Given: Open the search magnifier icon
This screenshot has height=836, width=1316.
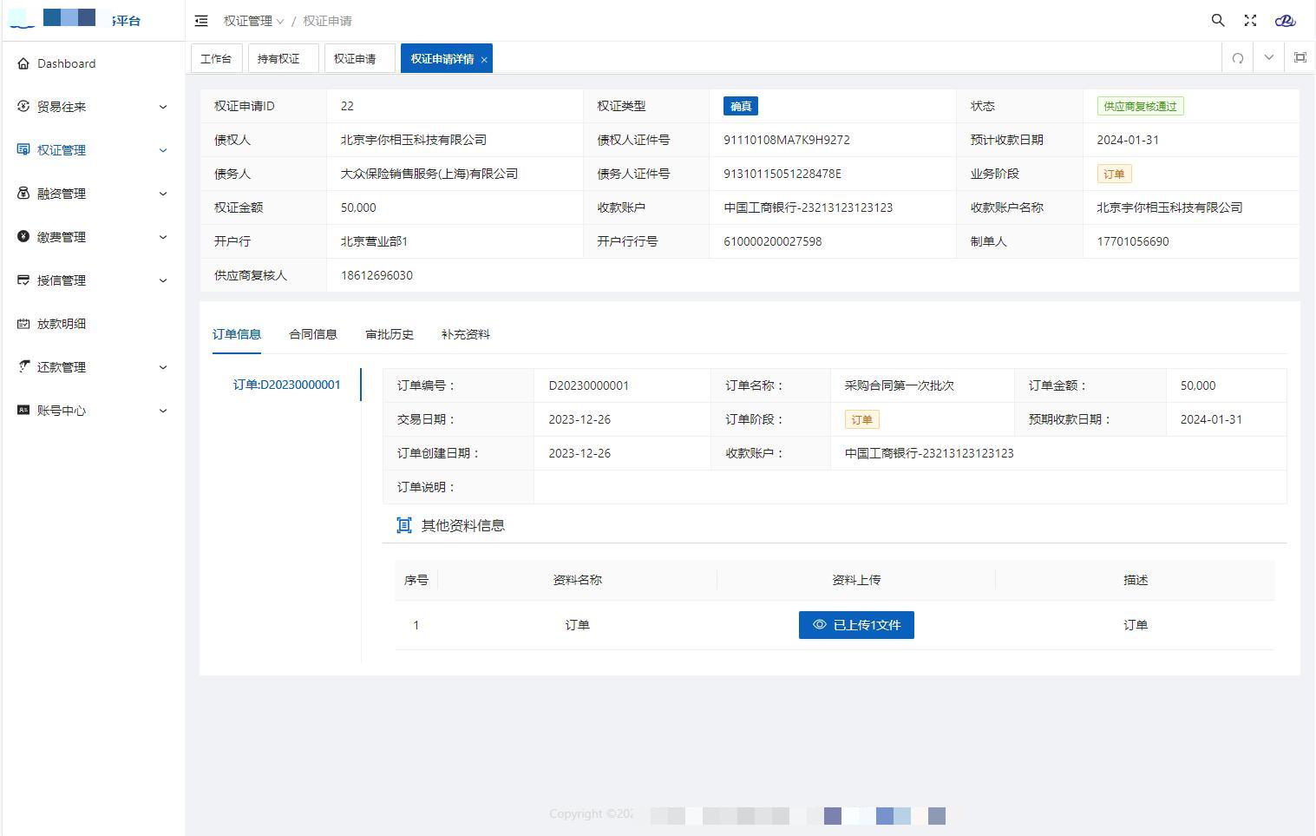Looking at the screenshot, I should pos(1218,21).
